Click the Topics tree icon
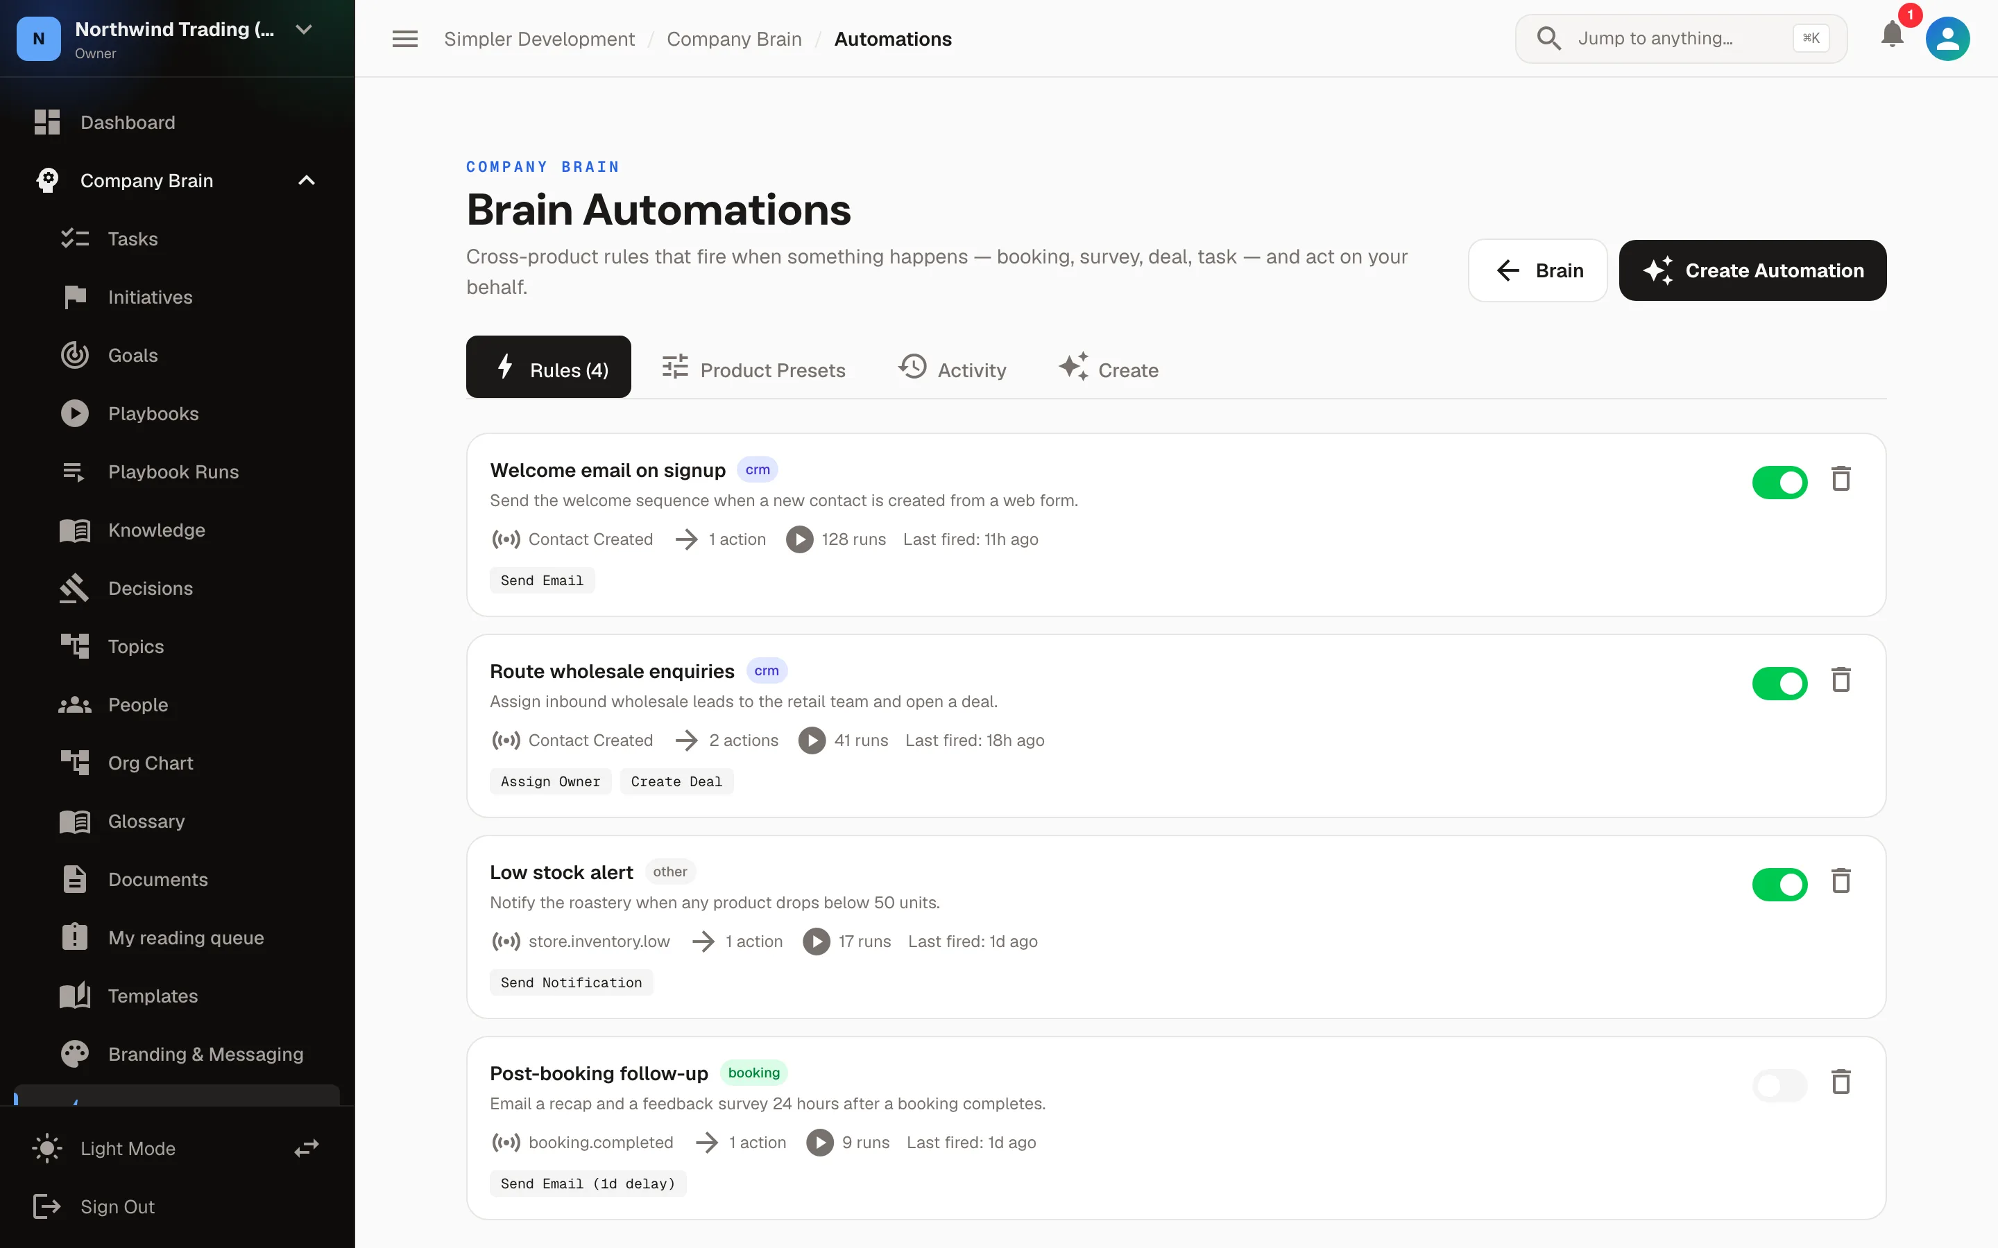The height and width of the screenshot is (1248, 1998). click(x=74, y=646)
